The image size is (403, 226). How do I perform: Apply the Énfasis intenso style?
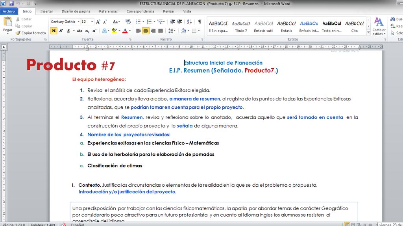pos(309,26)
